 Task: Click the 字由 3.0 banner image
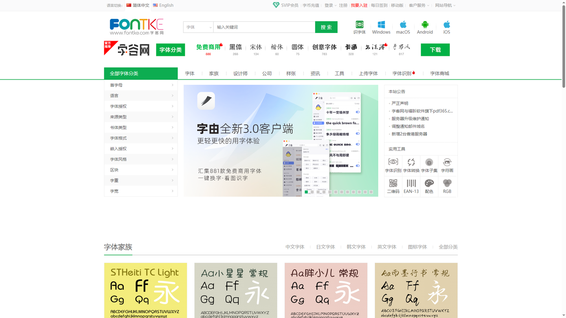[x=281, y=141]
